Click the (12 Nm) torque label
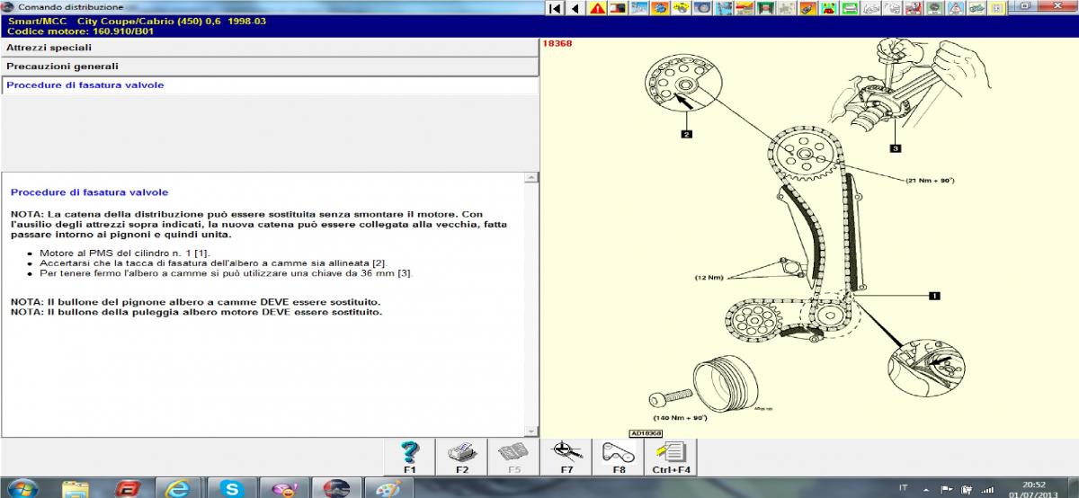 click(709, 278)
